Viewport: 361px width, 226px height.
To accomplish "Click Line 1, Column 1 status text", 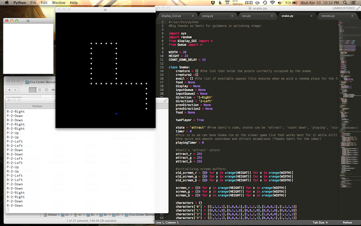I will click(x=167, y=223).
